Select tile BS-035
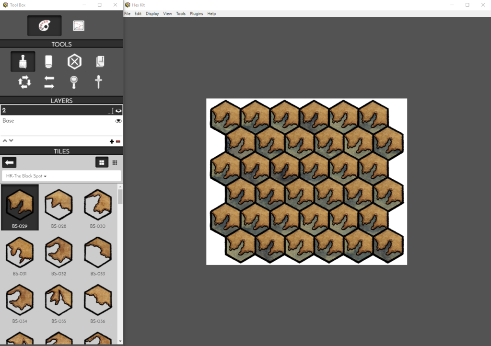 point(58,303)
